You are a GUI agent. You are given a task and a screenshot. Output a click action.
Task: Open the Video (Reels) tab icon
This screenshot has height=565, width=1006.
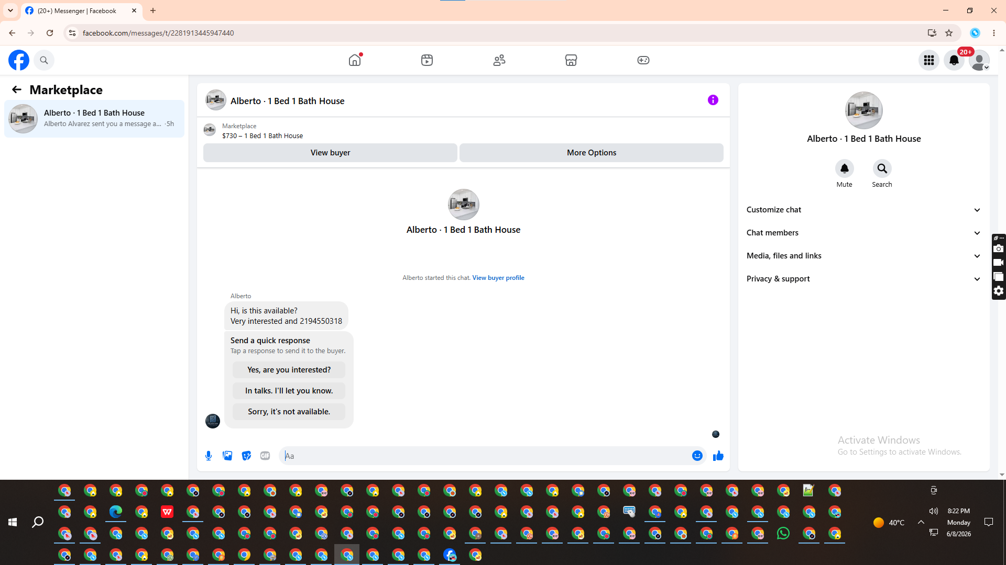click(427, 60)
